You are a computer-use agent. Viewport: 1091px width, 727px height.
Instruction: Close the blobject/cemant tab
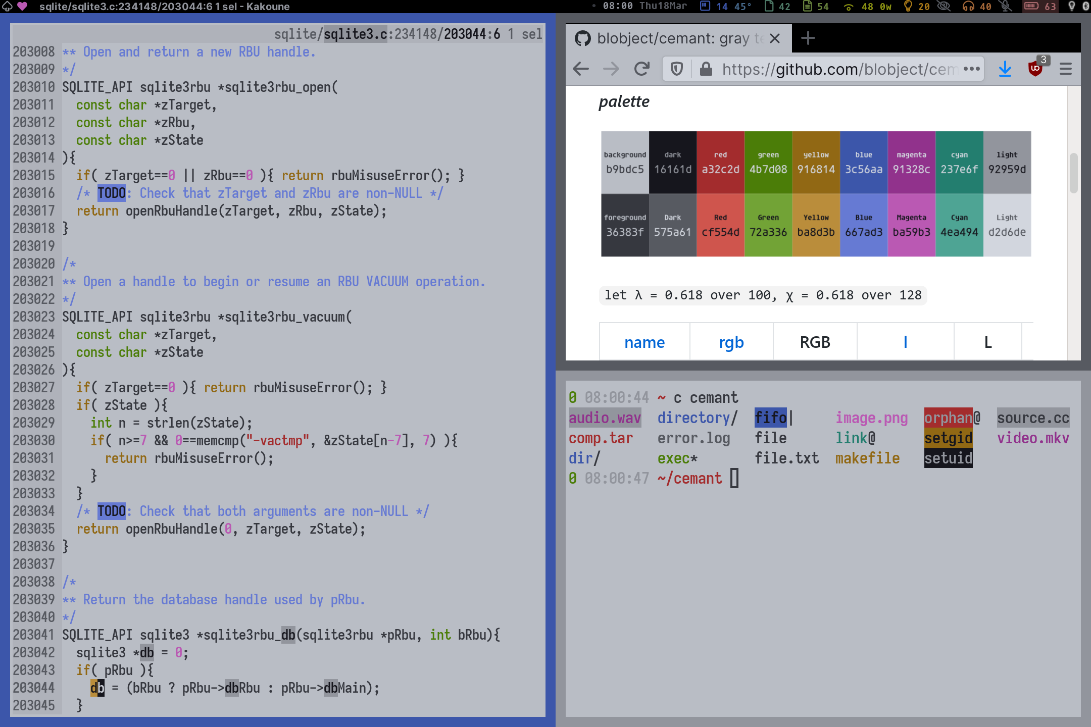coord(775,38)
